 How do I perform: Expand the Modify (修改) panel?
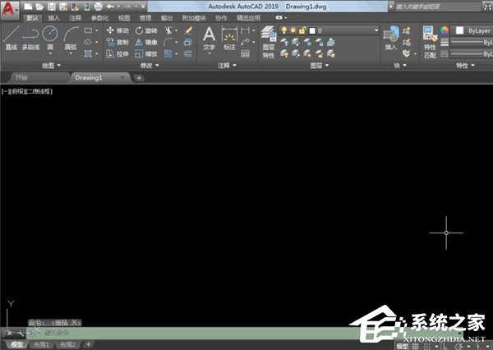pos(150,66)
